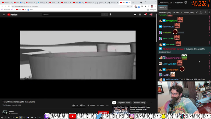Click the video title 'The unfinished ending of X-men Origins'

tap(18, 102)
